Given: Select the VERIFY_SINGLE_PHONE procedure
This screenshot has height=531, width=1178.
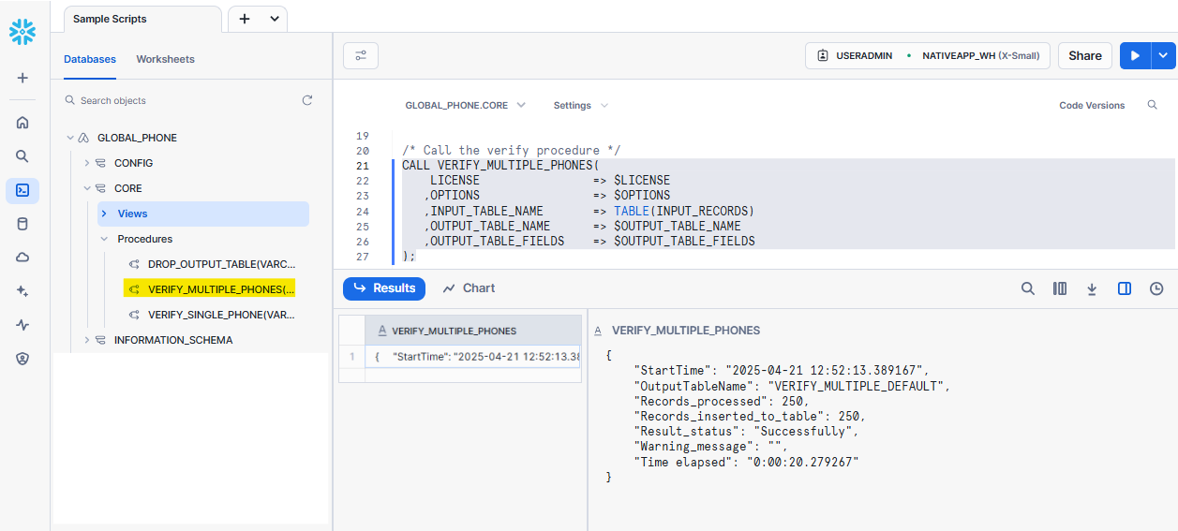Looking at the screenshot, I should pos(221,315).
